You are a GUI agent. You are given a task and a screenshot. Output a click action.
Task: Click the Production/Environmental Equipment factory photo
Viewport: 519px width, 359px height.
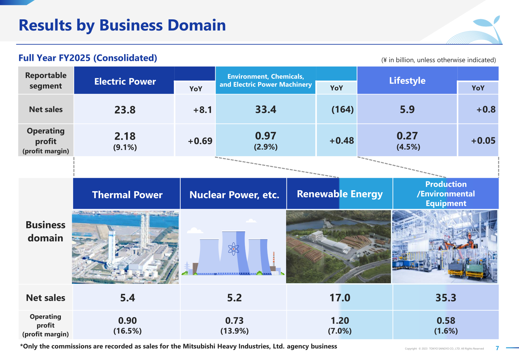tap(445, 247)
